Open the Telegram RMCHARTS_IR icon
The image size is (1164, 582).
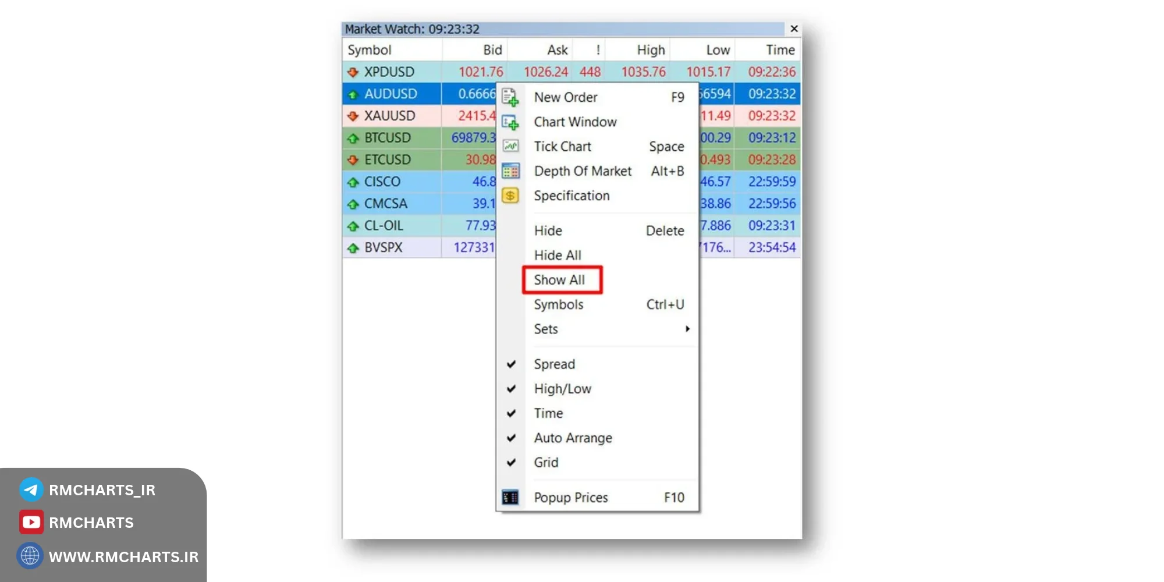pyautogui.click(x=31, y=489)
